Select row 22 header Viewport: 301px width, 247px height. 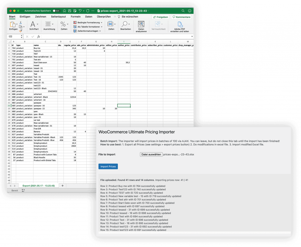9,106
